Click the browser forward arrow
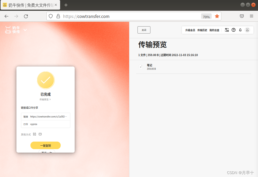The image size is (258, 177). [x=16, y=16]
